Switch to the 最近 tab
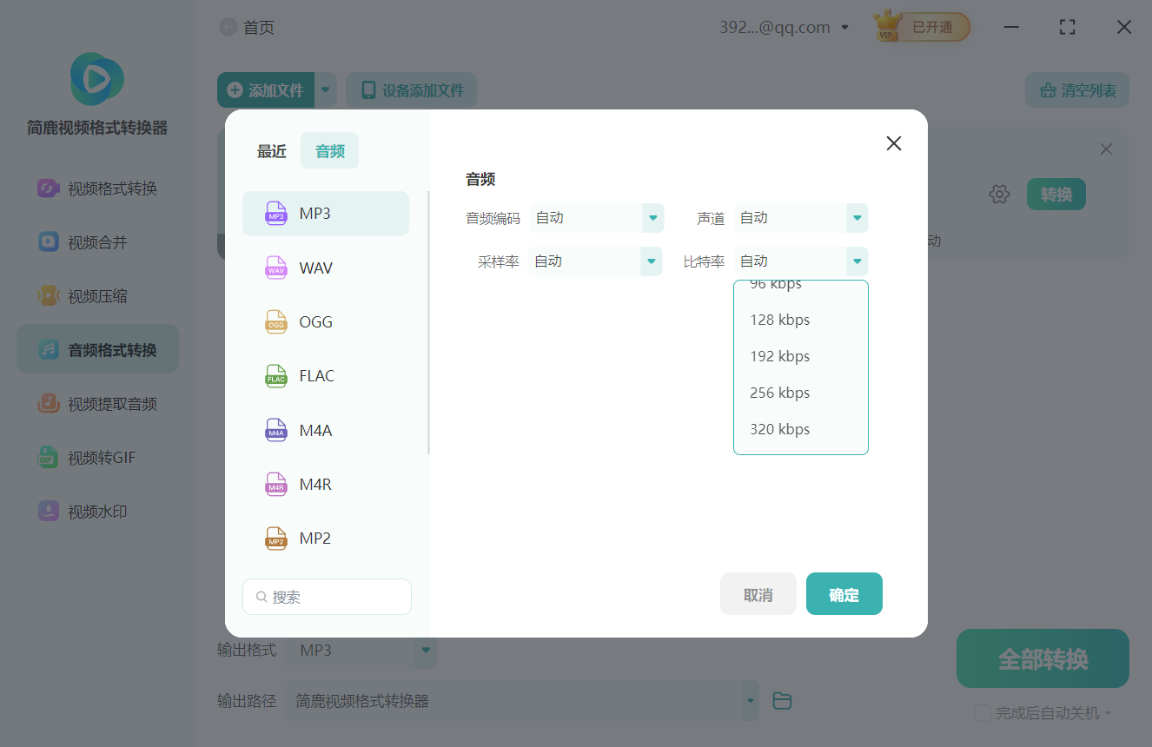 [271, 149]
